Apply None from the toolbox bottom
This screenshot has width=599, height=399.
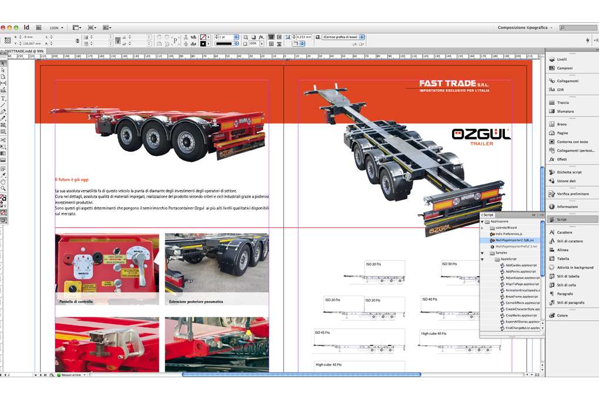[x=3, y=212]
